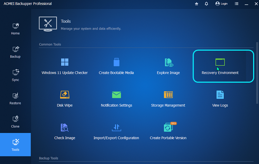Open Storage Management tool

click(x=168, y=99)
